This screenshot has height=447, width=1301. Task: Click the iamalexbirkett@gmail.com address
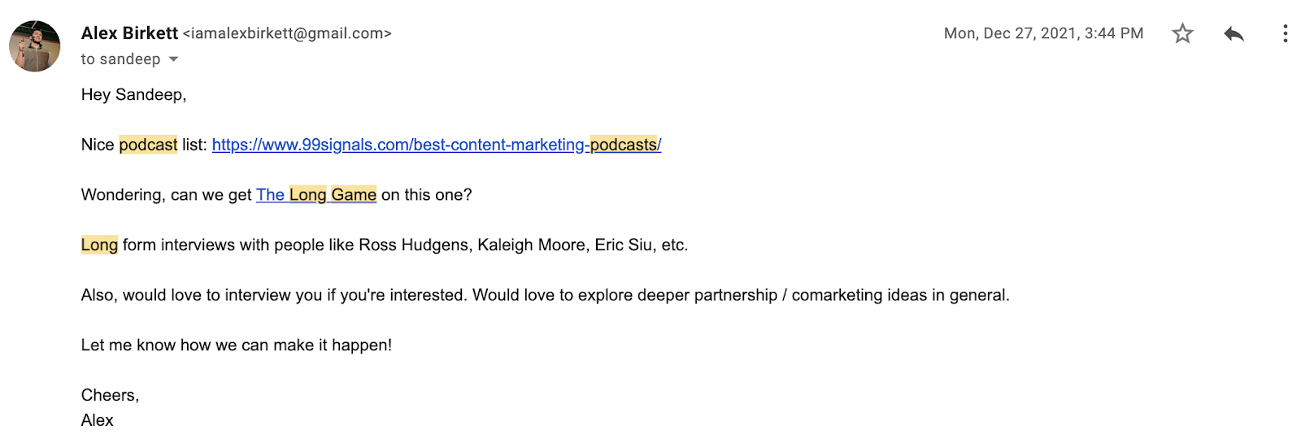287,33
